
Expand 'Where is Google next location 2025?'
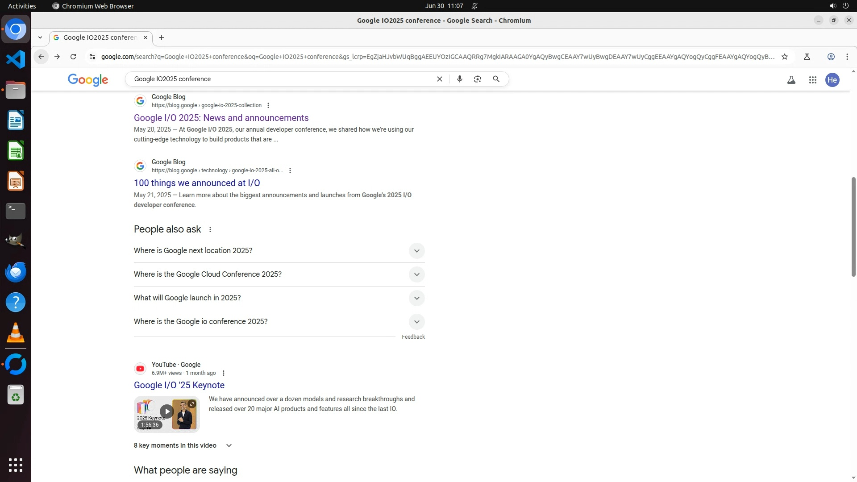tap(416, 251)
